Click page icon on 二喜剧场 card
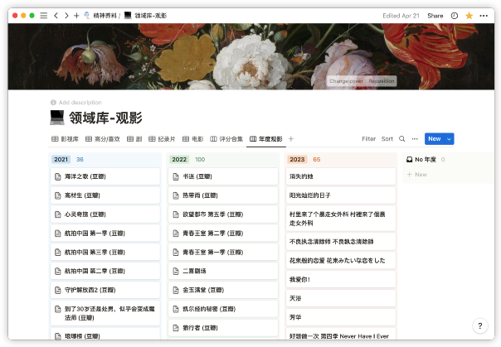Screen dimensions: 501x347 click(176, 271)
